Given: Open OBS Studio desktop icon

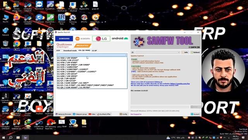Looking at the screenshot, I should (x=28, y=84).
